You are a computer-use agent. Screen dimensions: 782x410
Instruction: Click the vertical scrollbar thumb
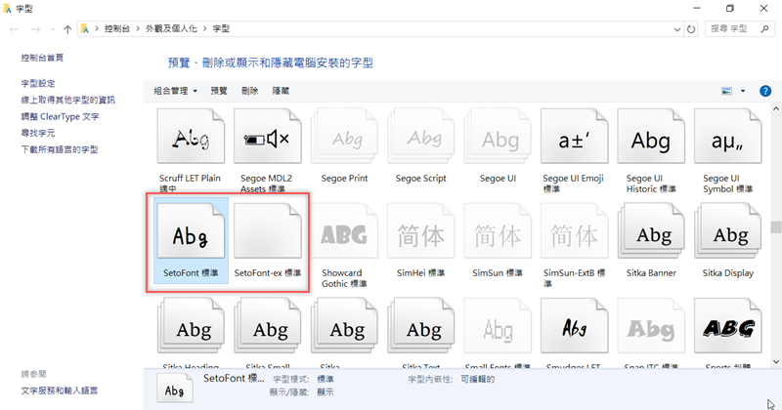coord(775,227)
